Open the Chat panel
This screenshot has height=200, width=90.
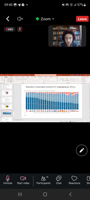pos(59,180)
